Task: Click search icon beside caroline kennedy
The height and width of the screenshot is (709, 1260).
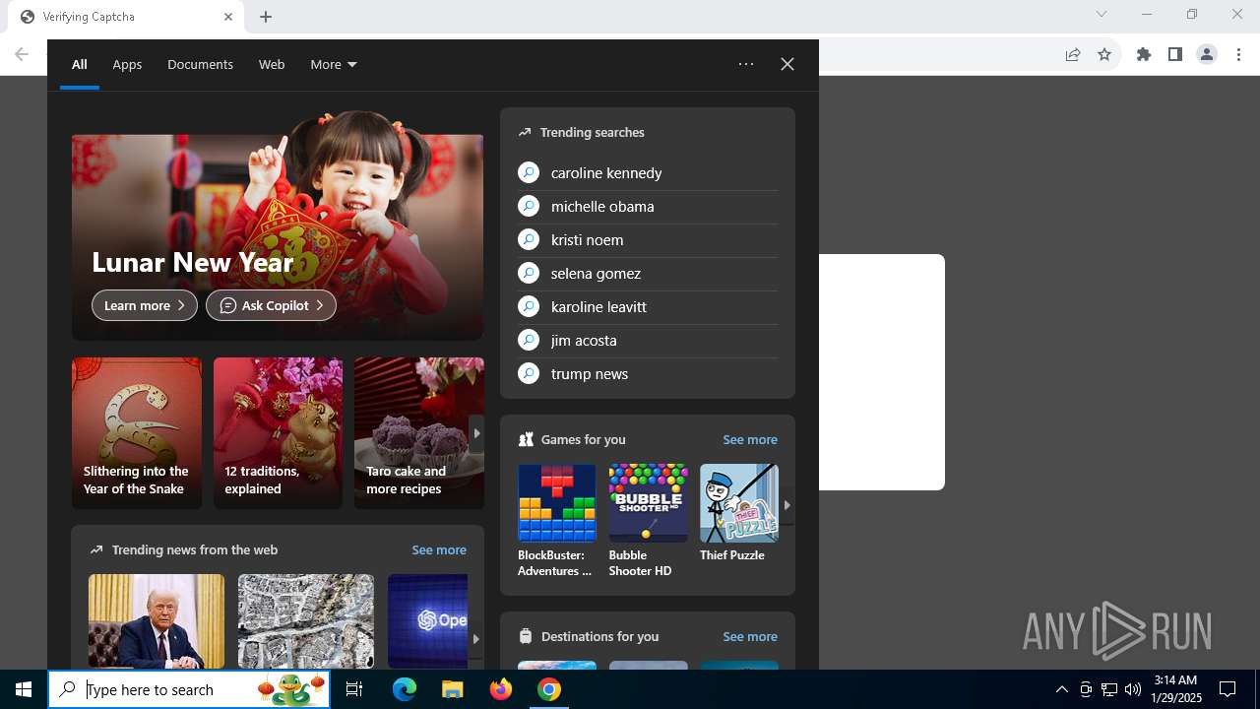Action: [x=529, y=173]
